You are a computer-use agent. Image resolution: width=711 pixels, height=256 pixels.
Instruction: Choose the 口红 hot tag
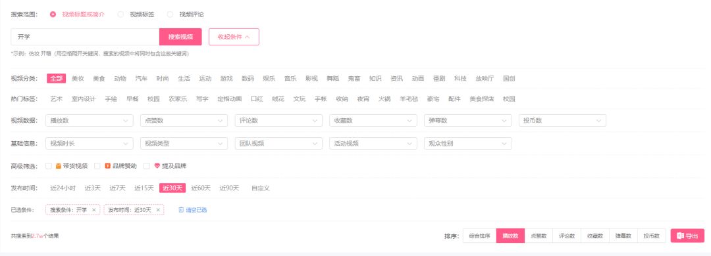tap(257, 98)
